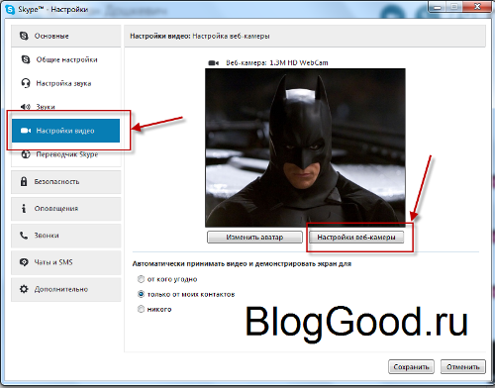Select the 'никого' radio option
Viewport: 495px width, 388px height.
141,309
